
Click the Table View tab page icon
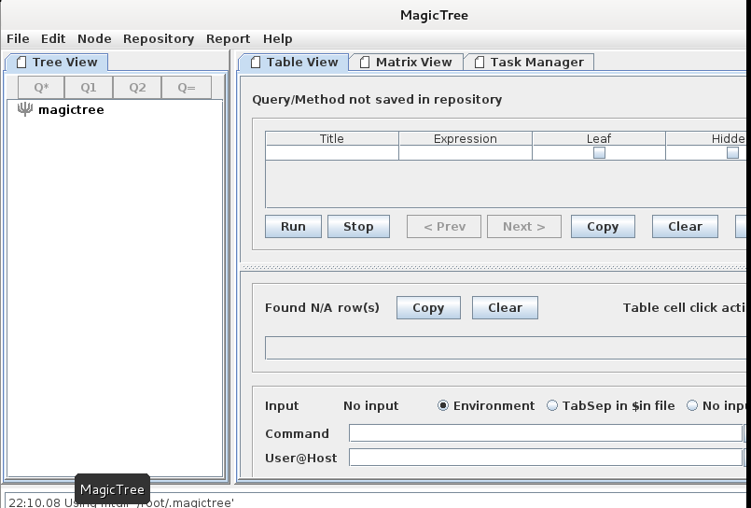point(256,63)
